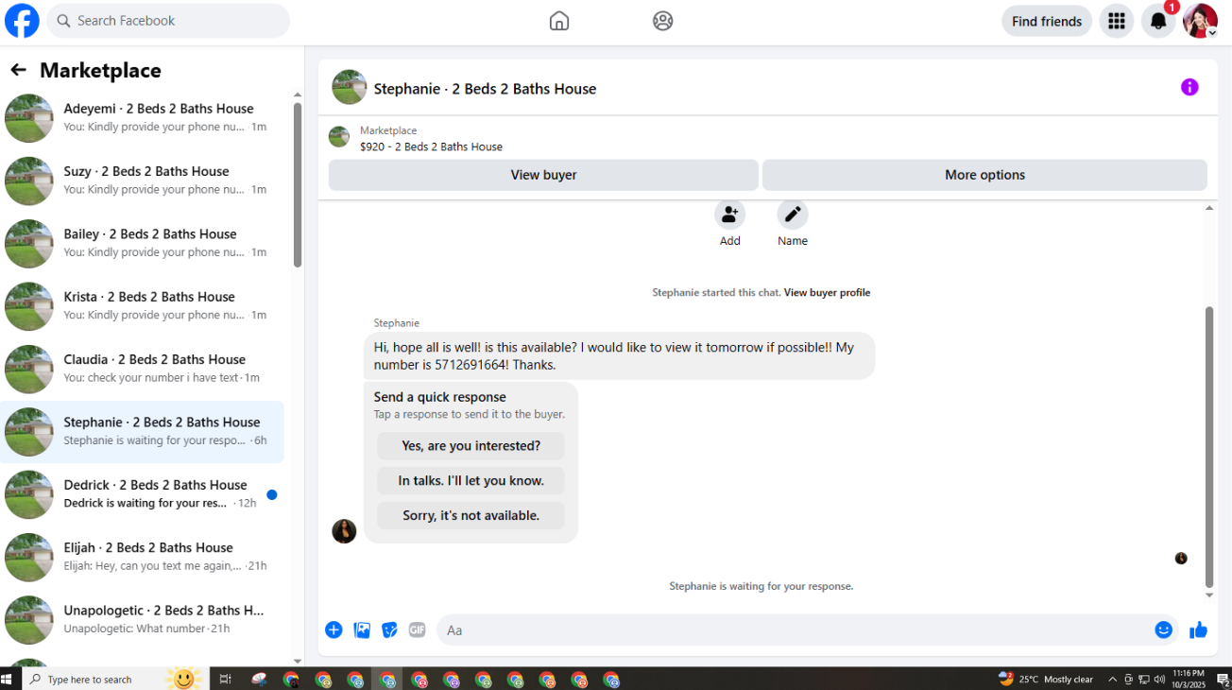Open the account menu from profile picture

click(x=1200, y=21)
